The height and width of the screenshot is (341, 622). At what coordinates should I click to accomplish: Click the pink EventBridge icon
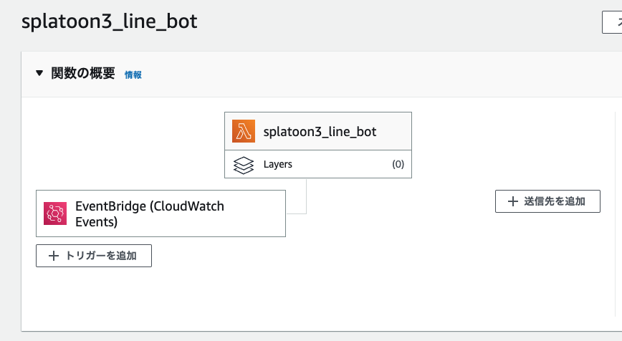tap(55, 213)
